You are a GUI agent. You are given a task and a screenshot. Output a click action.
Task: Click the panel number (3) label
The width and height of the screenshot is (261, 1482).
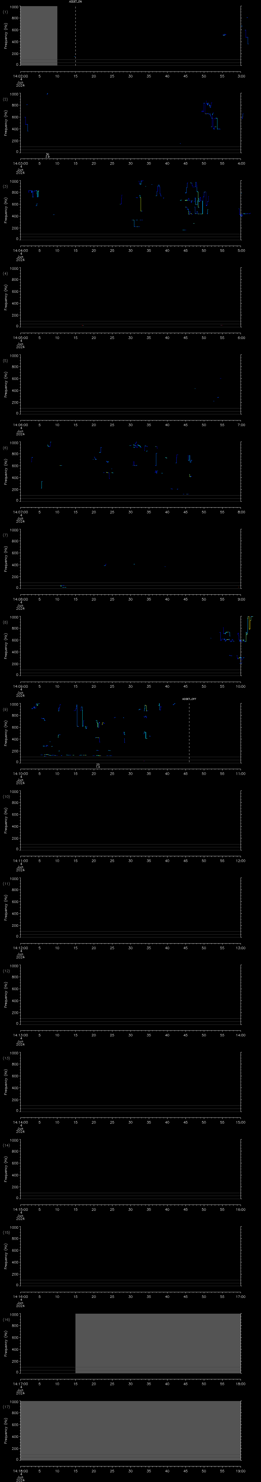pyautogui.click(x=5, y=186)
